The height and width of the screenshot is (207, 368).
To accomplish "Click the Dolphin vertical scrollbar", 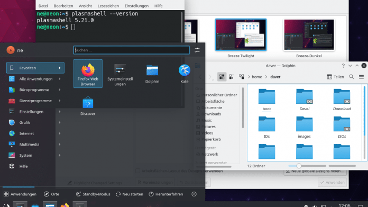I will pyautogui.click(x=364, y=122).
